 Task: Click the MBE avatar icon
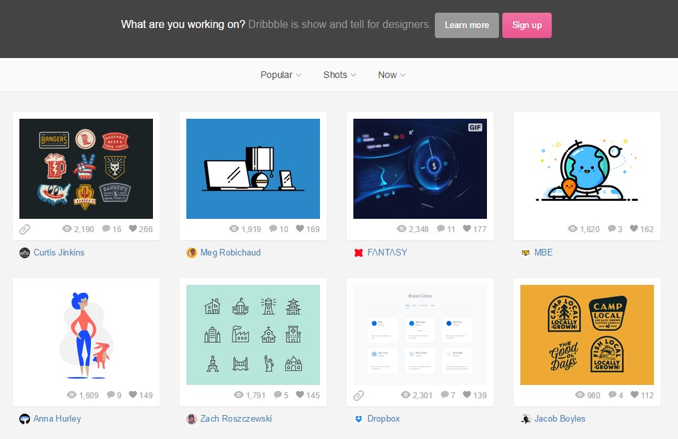[525, 253]
